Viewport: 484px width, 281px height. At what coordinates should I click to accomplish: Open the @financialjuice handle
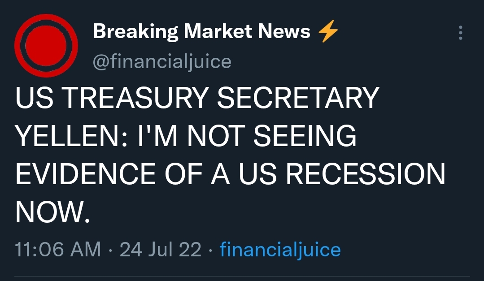(x=162, y=61)
